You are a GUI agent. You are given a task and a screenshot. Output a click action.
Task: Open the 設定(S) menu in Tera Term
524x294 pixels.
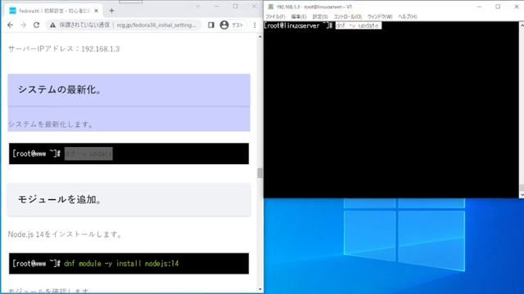320,16
